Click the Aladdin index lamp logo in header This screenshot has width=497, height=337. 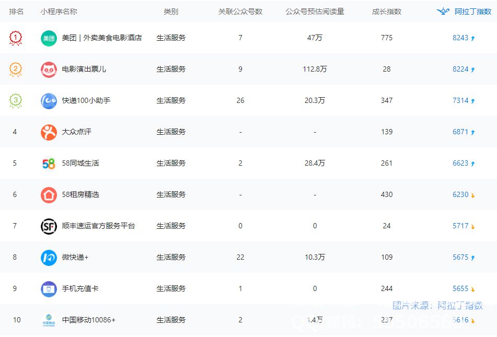443,11
